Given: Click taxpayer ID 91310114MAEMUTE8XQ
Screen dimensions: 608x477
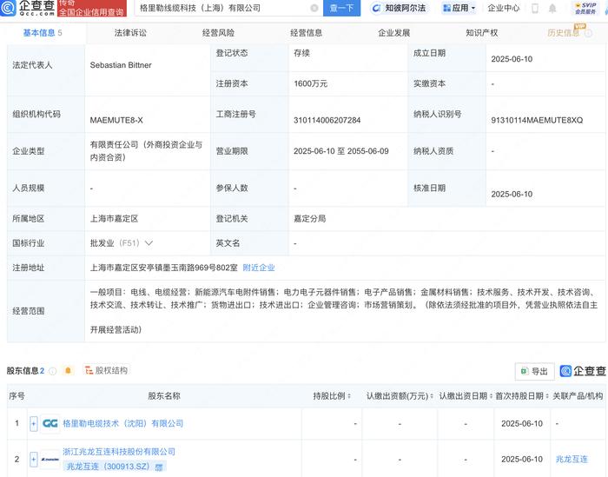Looking at the screenshot, I should pyautogui.click(x=537, y=120).
